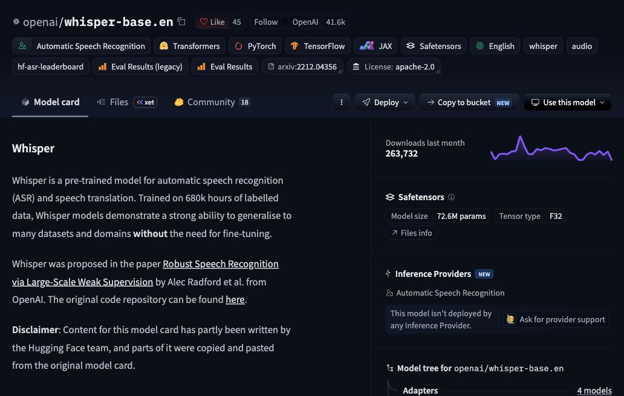The height and width of the screenshot is (396, 624).
Task: Open the Eval Results tag
Action: (225, 67)
